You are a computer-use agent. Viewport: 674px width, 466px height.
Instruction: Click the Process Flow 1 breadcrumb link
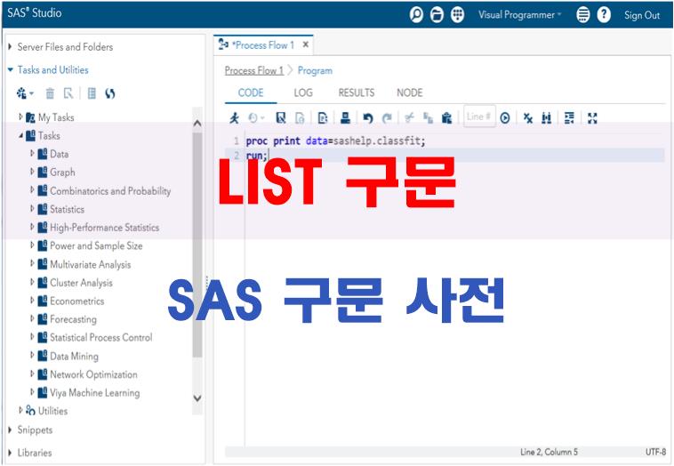tap(254, 70)
